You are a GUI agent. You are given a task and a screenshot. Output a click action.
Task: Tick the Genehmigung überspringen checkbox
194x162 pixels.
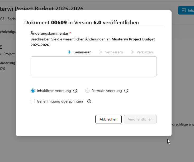(33, 101)
